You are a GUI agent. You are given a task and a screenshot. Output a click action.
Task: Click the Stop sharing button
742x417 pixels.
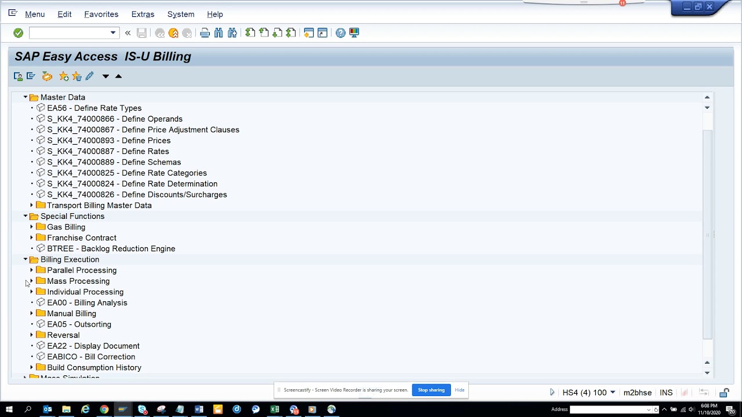tap(431, 390)
